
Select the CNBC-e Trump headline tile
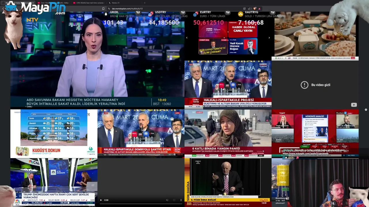(54, 182)
